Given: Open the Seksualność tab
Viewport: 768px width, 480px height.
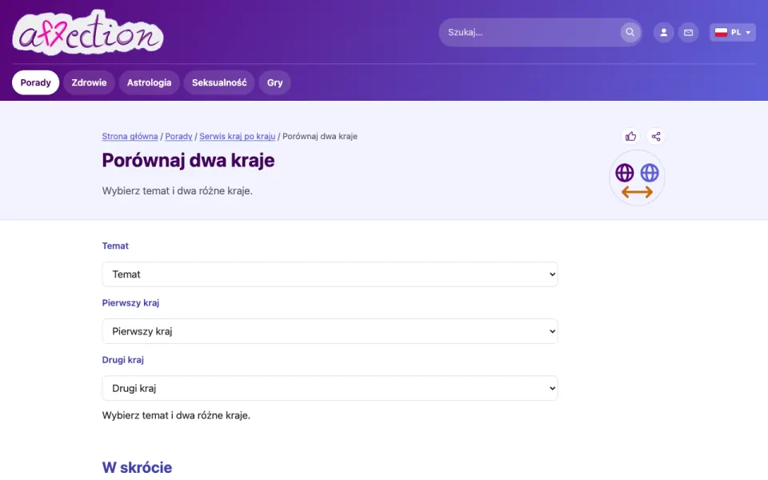Looking at the screenshot, I should click(219, 82).
